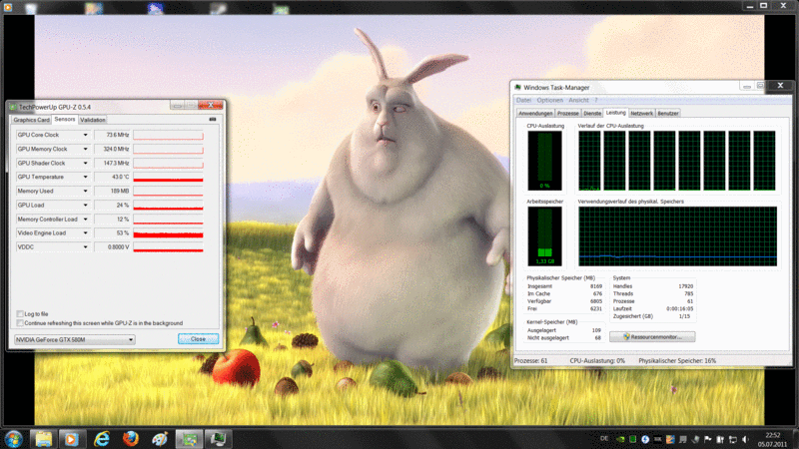
Task: Enable Continue refreshing in background checkbox
Action: pyautogui.click(x=20, y=323)
